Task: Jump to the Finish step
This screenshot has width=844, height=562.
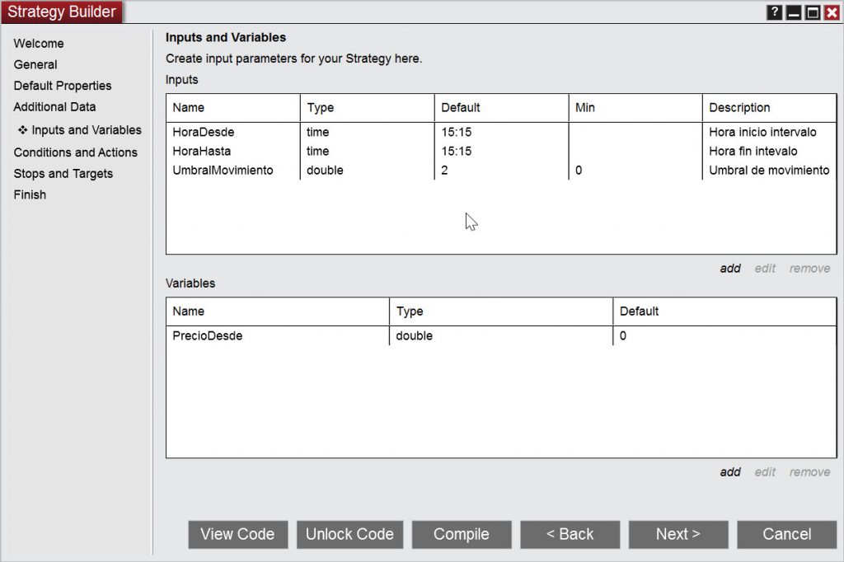Action: coord(30,194)
